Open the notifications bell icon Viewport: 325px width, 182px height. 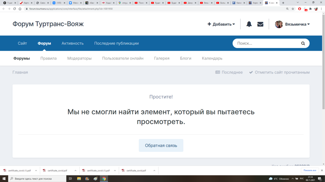point(249,24)
